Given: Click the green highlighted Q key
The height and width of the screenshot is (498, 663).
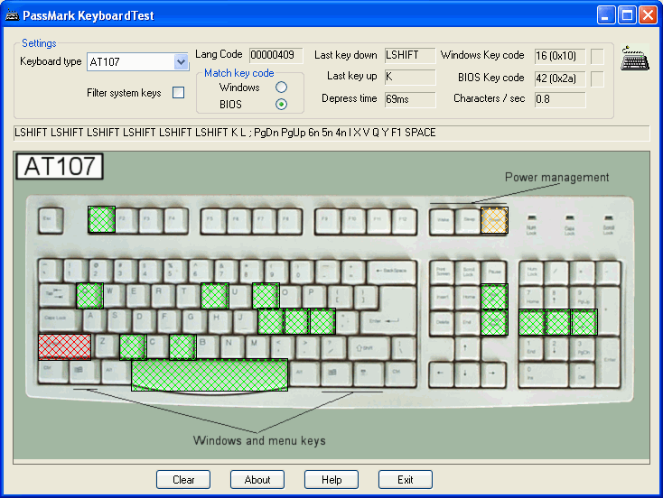Looking at the screenshot, I should coord(89,296).
